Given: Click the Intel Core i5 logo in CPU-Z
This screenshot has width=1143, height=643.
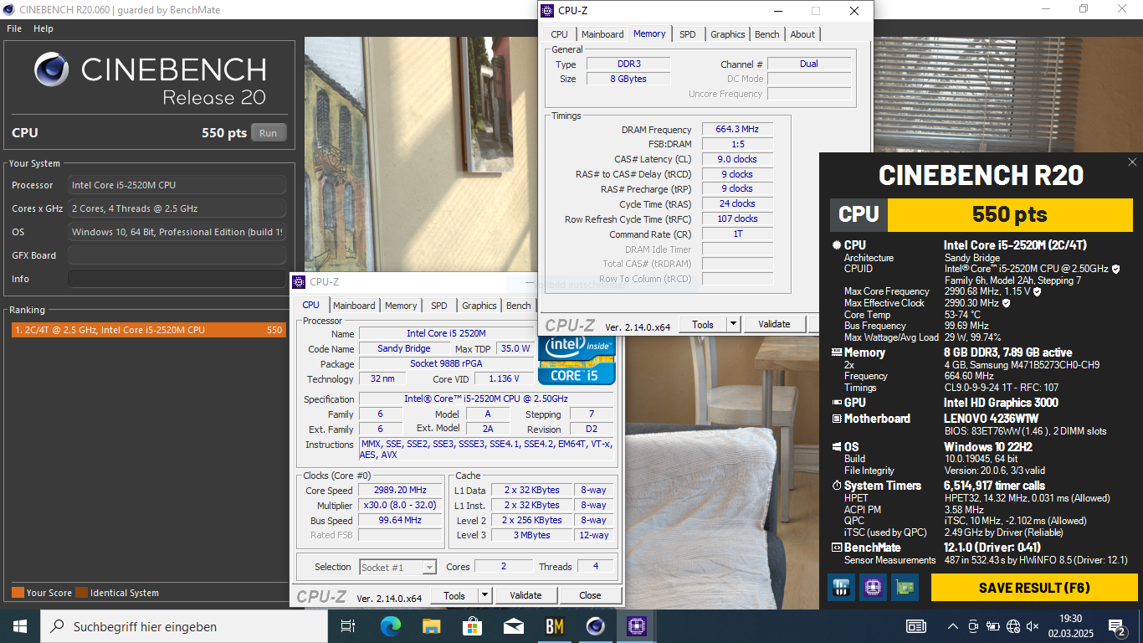Looking at the screenshot, I should [577, 361].
